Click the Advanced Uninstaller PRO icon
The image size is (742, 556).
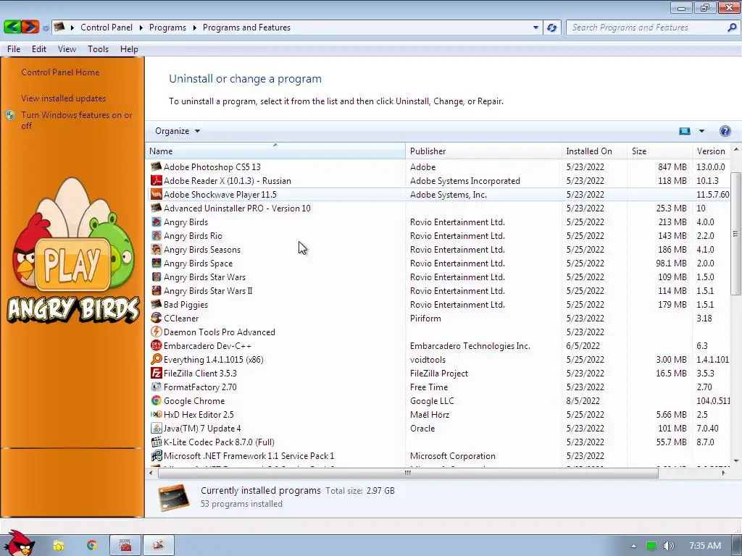pyautogui.click(x=157, y=208)
